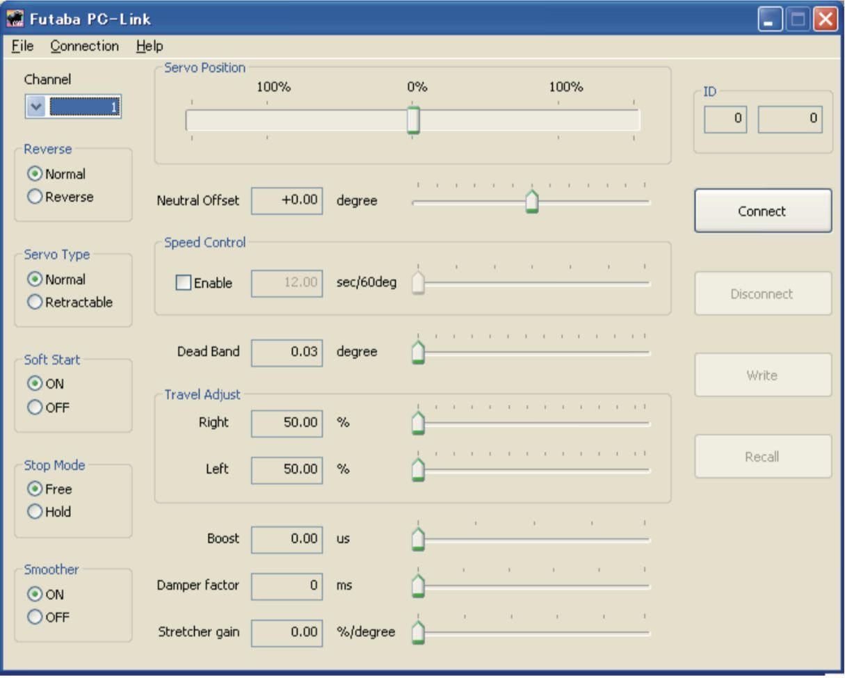Click the Neutral Offset value field
Screen dimensions: 845x678
pos(287,201)
